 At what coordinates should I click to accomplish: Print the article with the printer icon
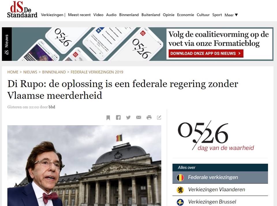click(x=149, y=117)
